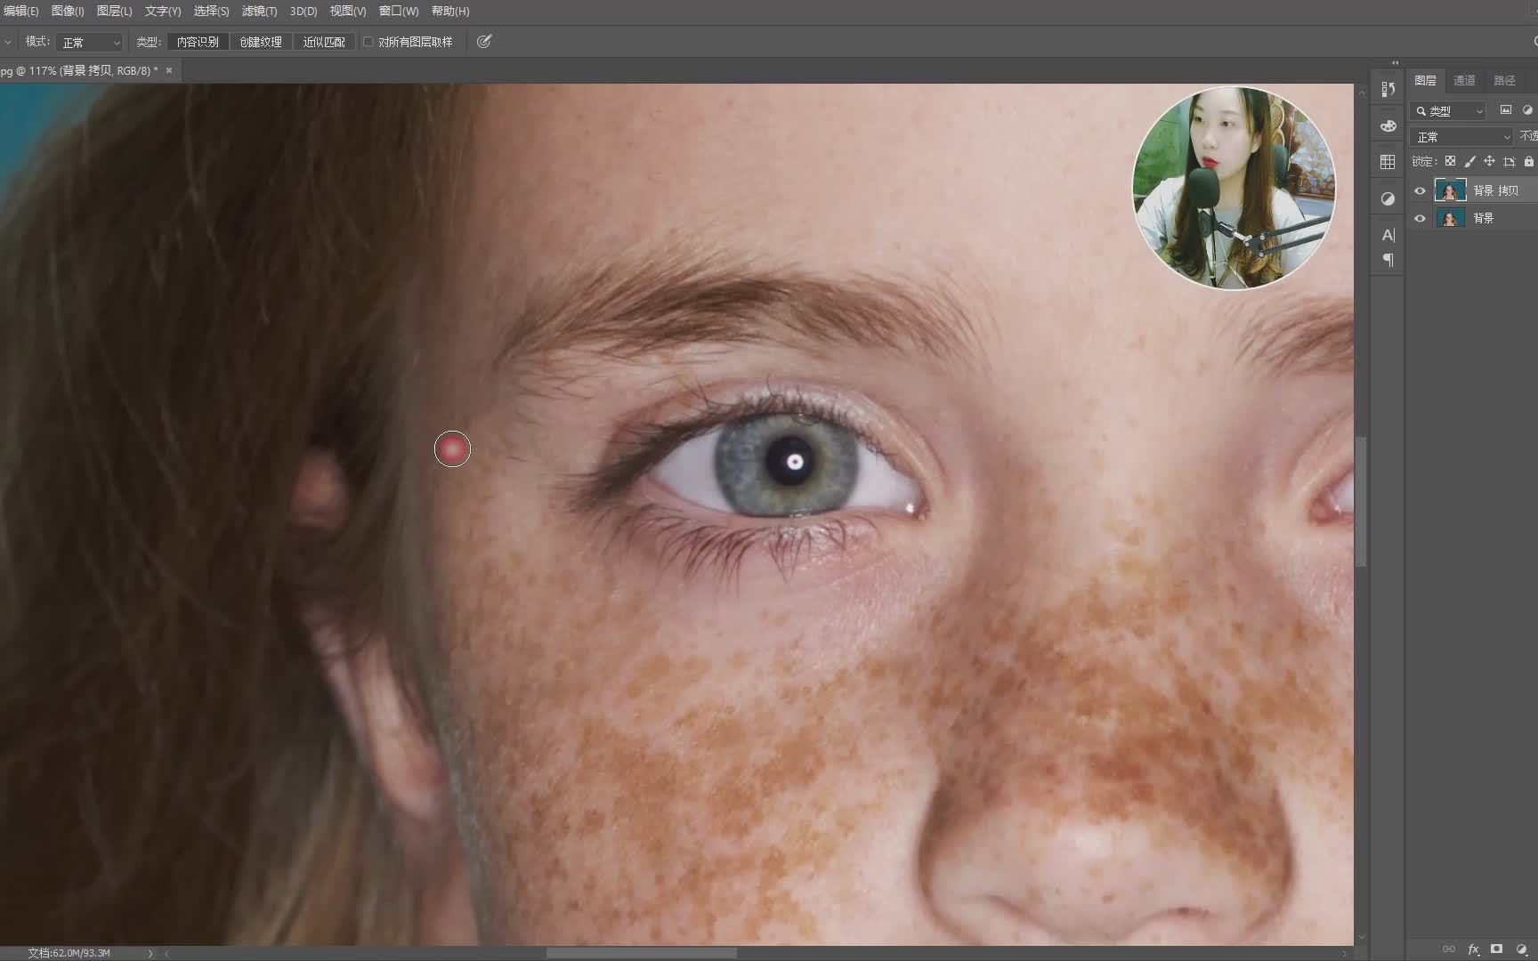
Task: Open the 选择 menu
Action: tap(211, 11)
